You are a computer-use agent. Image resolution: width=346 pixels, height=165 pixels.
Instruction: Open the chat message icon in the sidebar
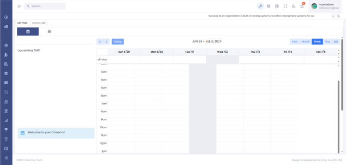coord(6,83)
